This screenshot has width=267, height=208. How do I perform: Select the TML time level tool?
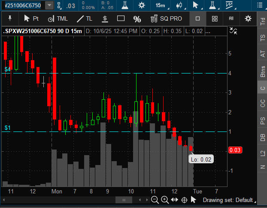(x=58, y=18)
